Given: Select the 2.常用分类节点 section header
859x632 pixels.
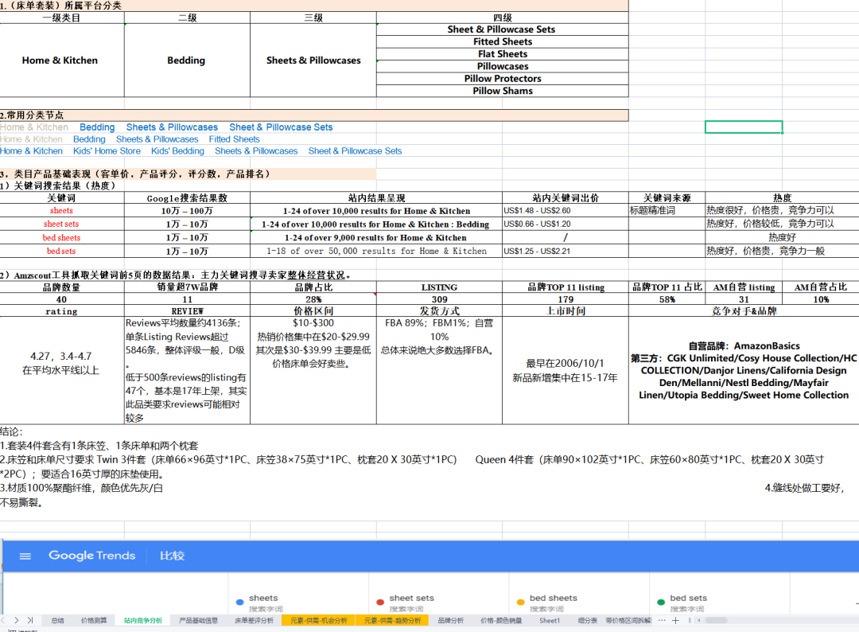Looking at the screenshot, I should point(314,115).
